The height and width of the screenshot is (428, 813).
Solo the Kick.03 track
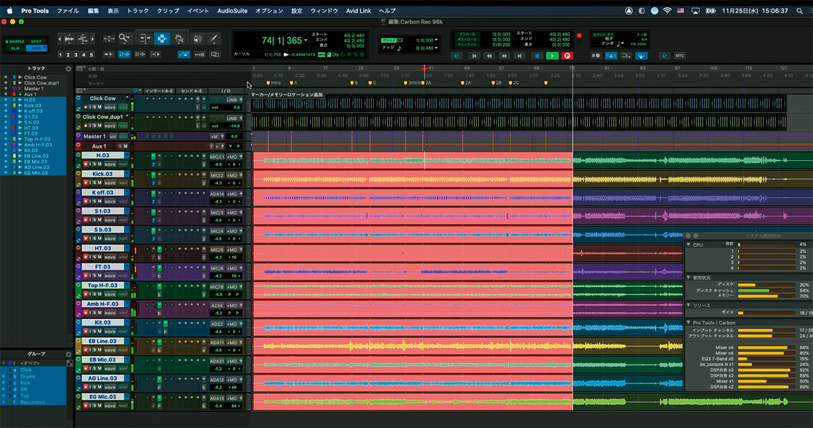click(95, 183)
